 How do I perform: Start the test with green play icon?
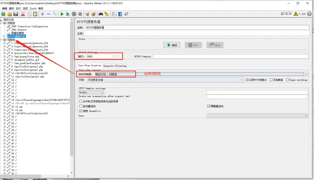[x=62, y=14]
